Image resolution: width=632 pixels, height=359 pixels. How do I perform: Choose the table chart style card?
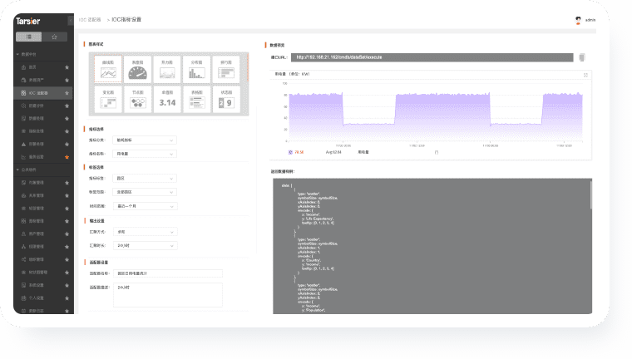tap(197, 99)
